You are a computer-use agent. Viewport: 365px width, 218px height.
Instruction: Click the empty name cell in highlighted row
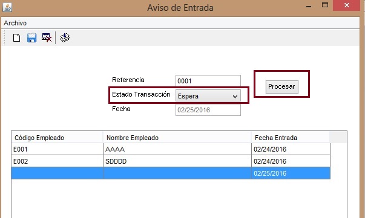point(177,173)
